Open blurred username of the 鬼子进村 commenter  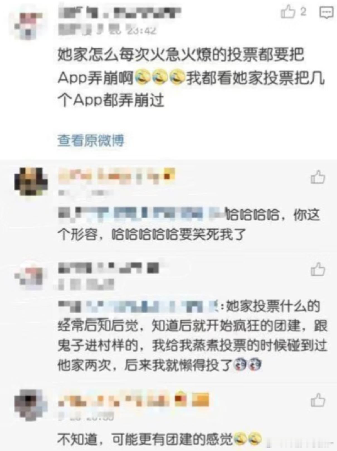coord(109,268)
